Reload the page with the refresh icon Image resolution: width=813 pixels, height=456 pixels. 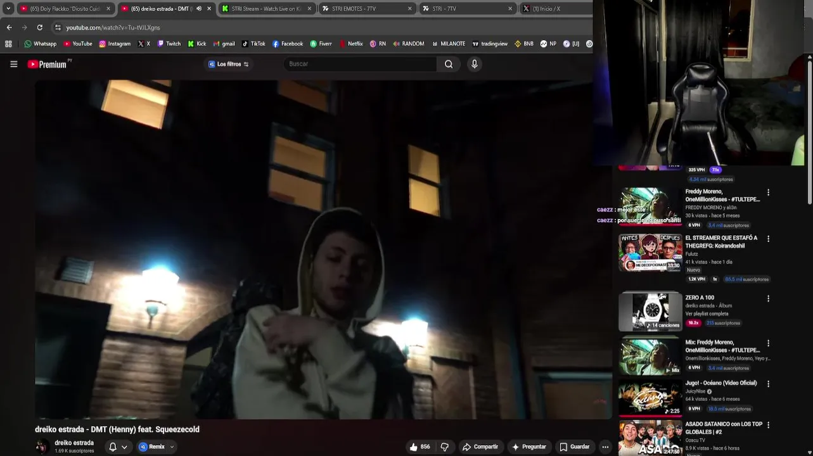click(x=39, y=27)
